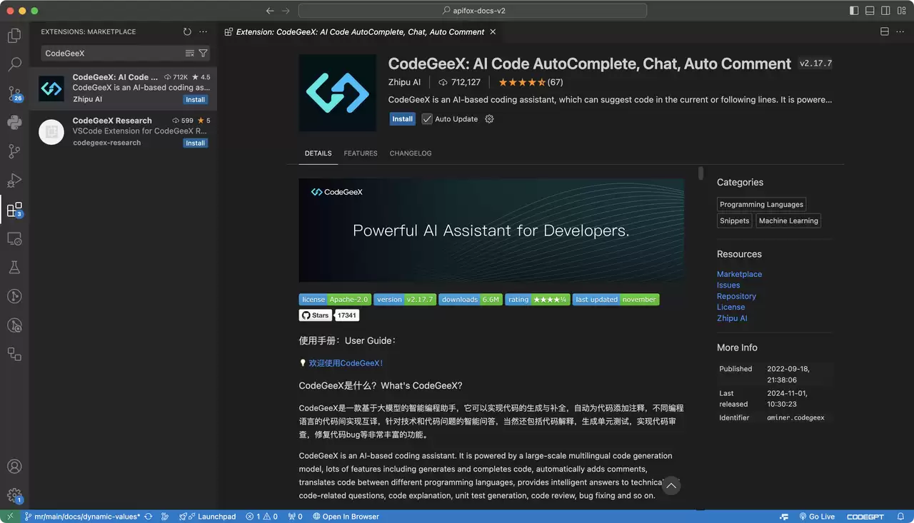Click the blue Install button in extension header
This screenshot has width=914, height=523.
[x=402, y=119]
